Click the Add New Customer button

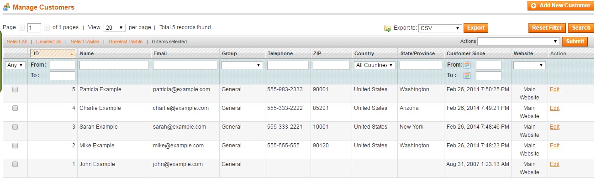[560, 5]
